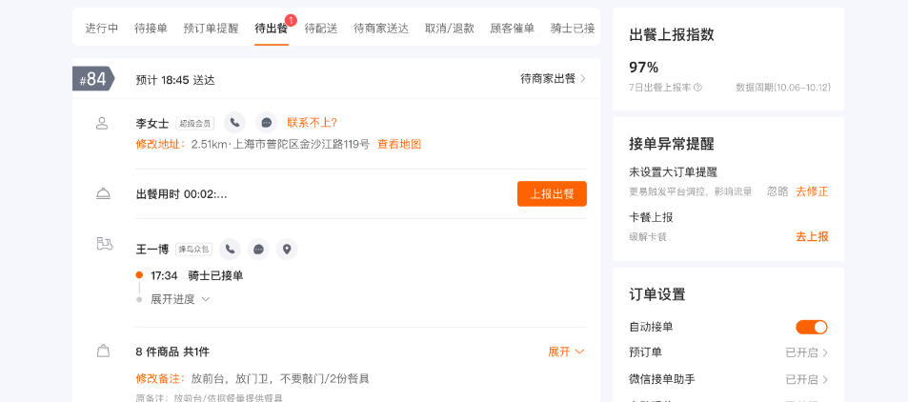Click the meal cloche icon
The image size is (908, 402).
103,193
